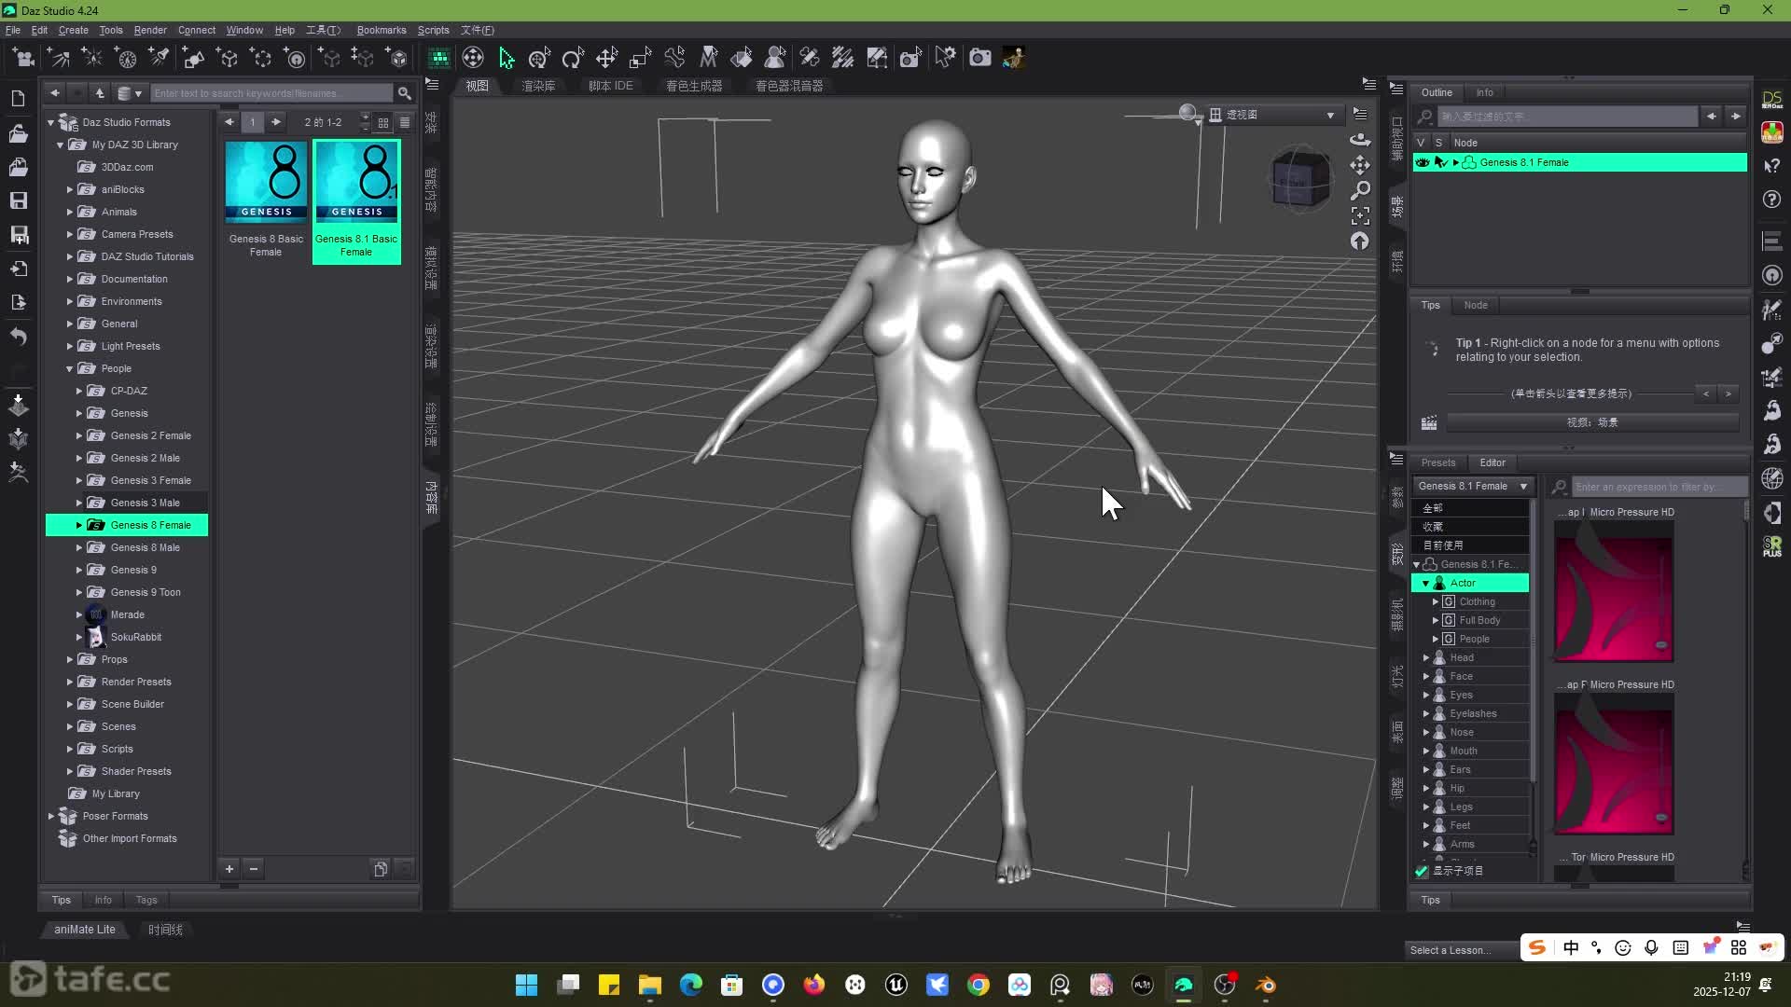Select the Scale tool in toolbar
This screenshot has width=1791, height=1007.
[640, 58]
